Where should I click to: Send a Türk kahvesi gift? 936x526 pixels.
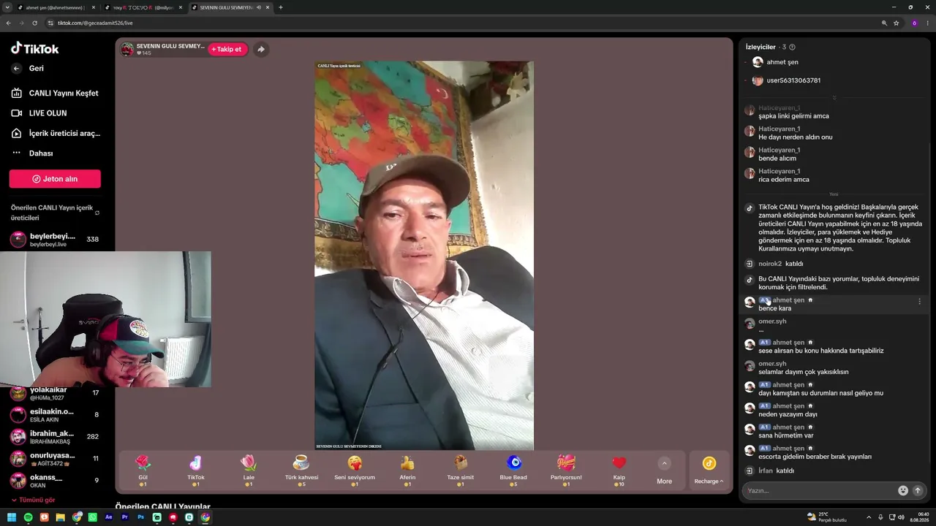point(301,469)
